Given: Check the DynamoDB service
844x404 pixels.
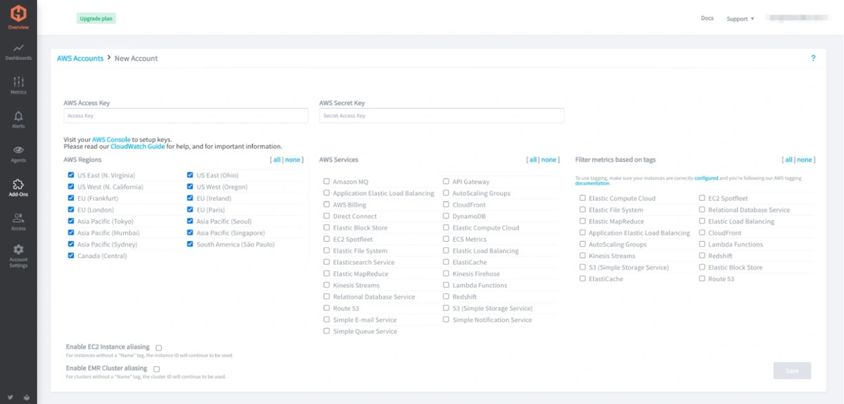Looking at the screenshot, I should point(446,216).
